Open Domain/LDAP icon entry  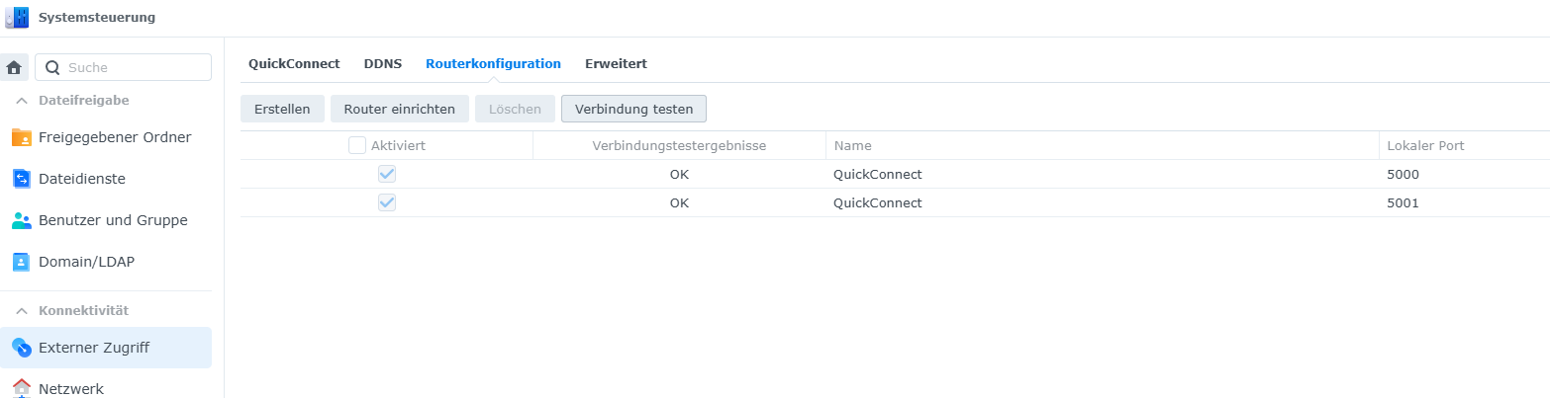(x=22, y=262)
